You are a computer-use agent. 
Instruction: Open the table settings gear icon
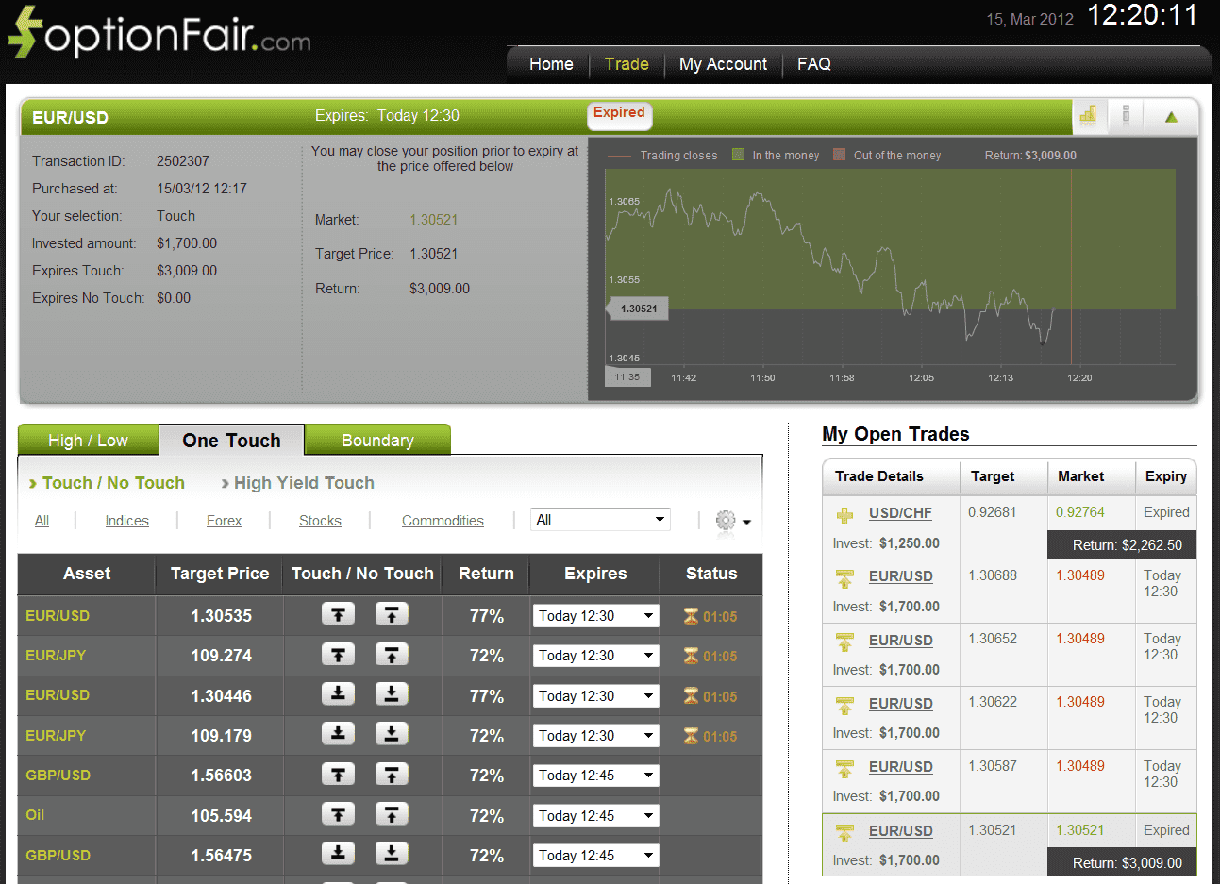click(724, 519)
